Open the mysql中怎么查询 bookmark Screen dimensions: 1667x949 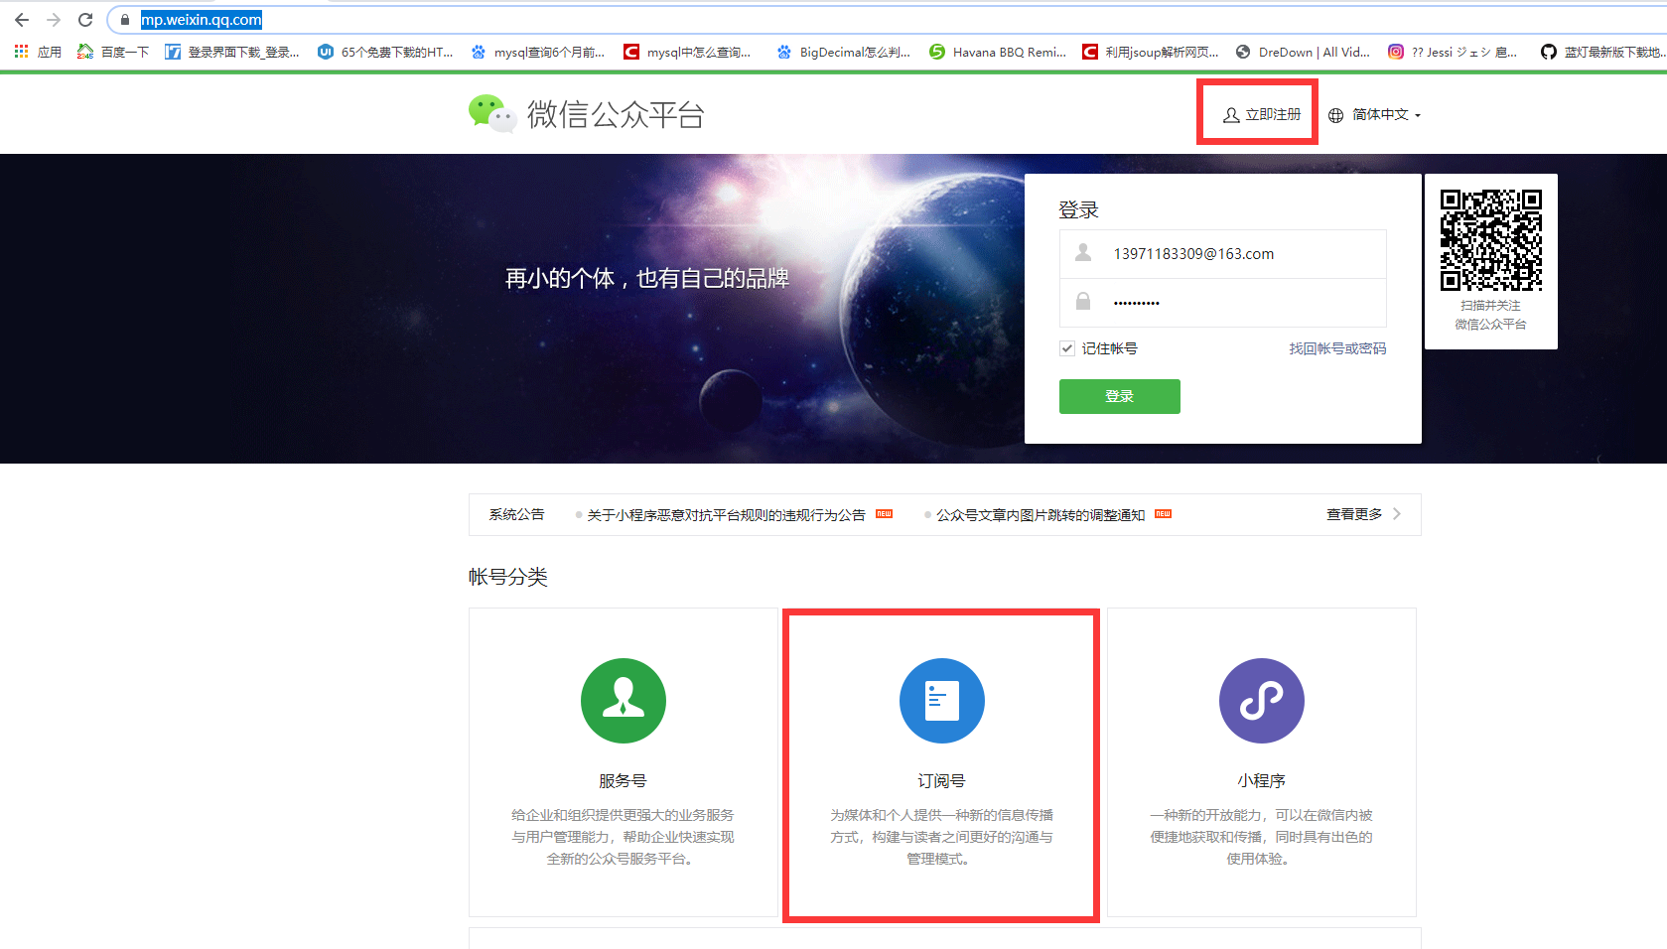point(687,52)
